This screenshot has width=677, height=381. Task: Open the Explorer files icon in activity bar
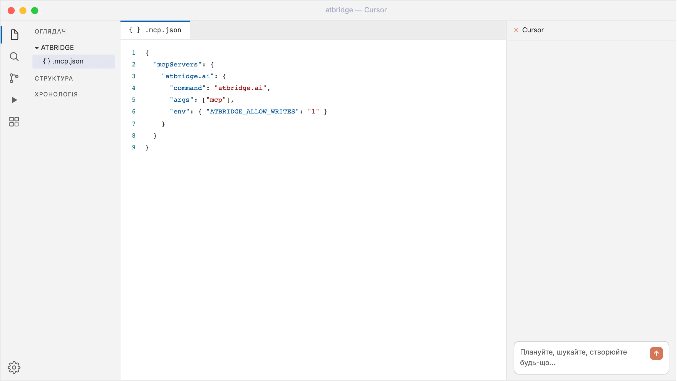(14, 35)
